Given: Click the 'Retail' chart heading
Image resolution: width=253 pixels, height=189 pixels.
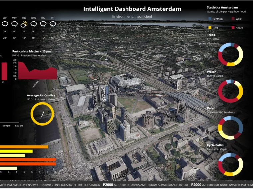Looking at the screenshot, I should (x=211, y=108).
